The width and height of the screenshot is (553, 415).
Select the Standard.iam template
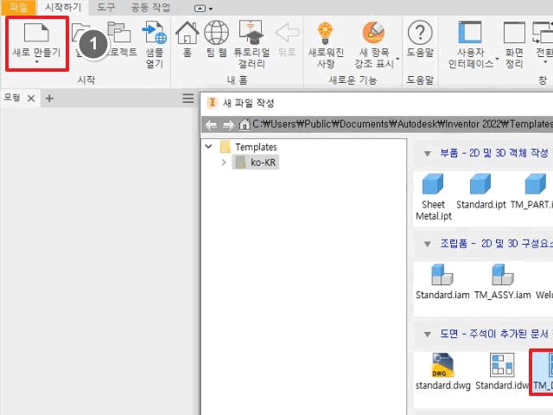[442, 282]
